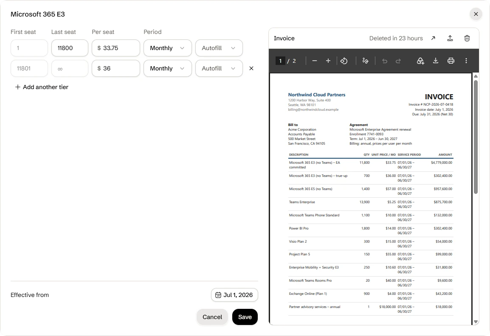Screen dimensions: 490x336
Task: Click the invoice number NCP-2026-07-0418
Action: (x=438, y=105)
